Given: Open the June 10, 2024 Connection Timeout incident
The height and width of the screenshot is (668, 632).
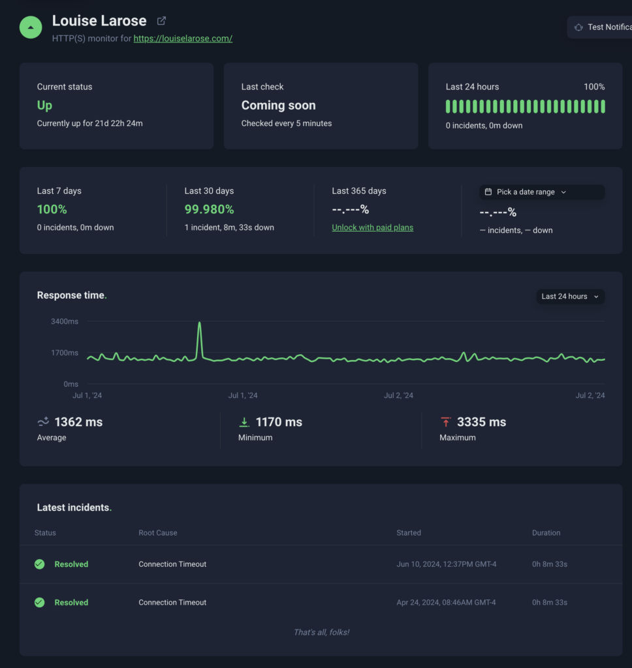Looking at the screenshot, I should 172,564.
